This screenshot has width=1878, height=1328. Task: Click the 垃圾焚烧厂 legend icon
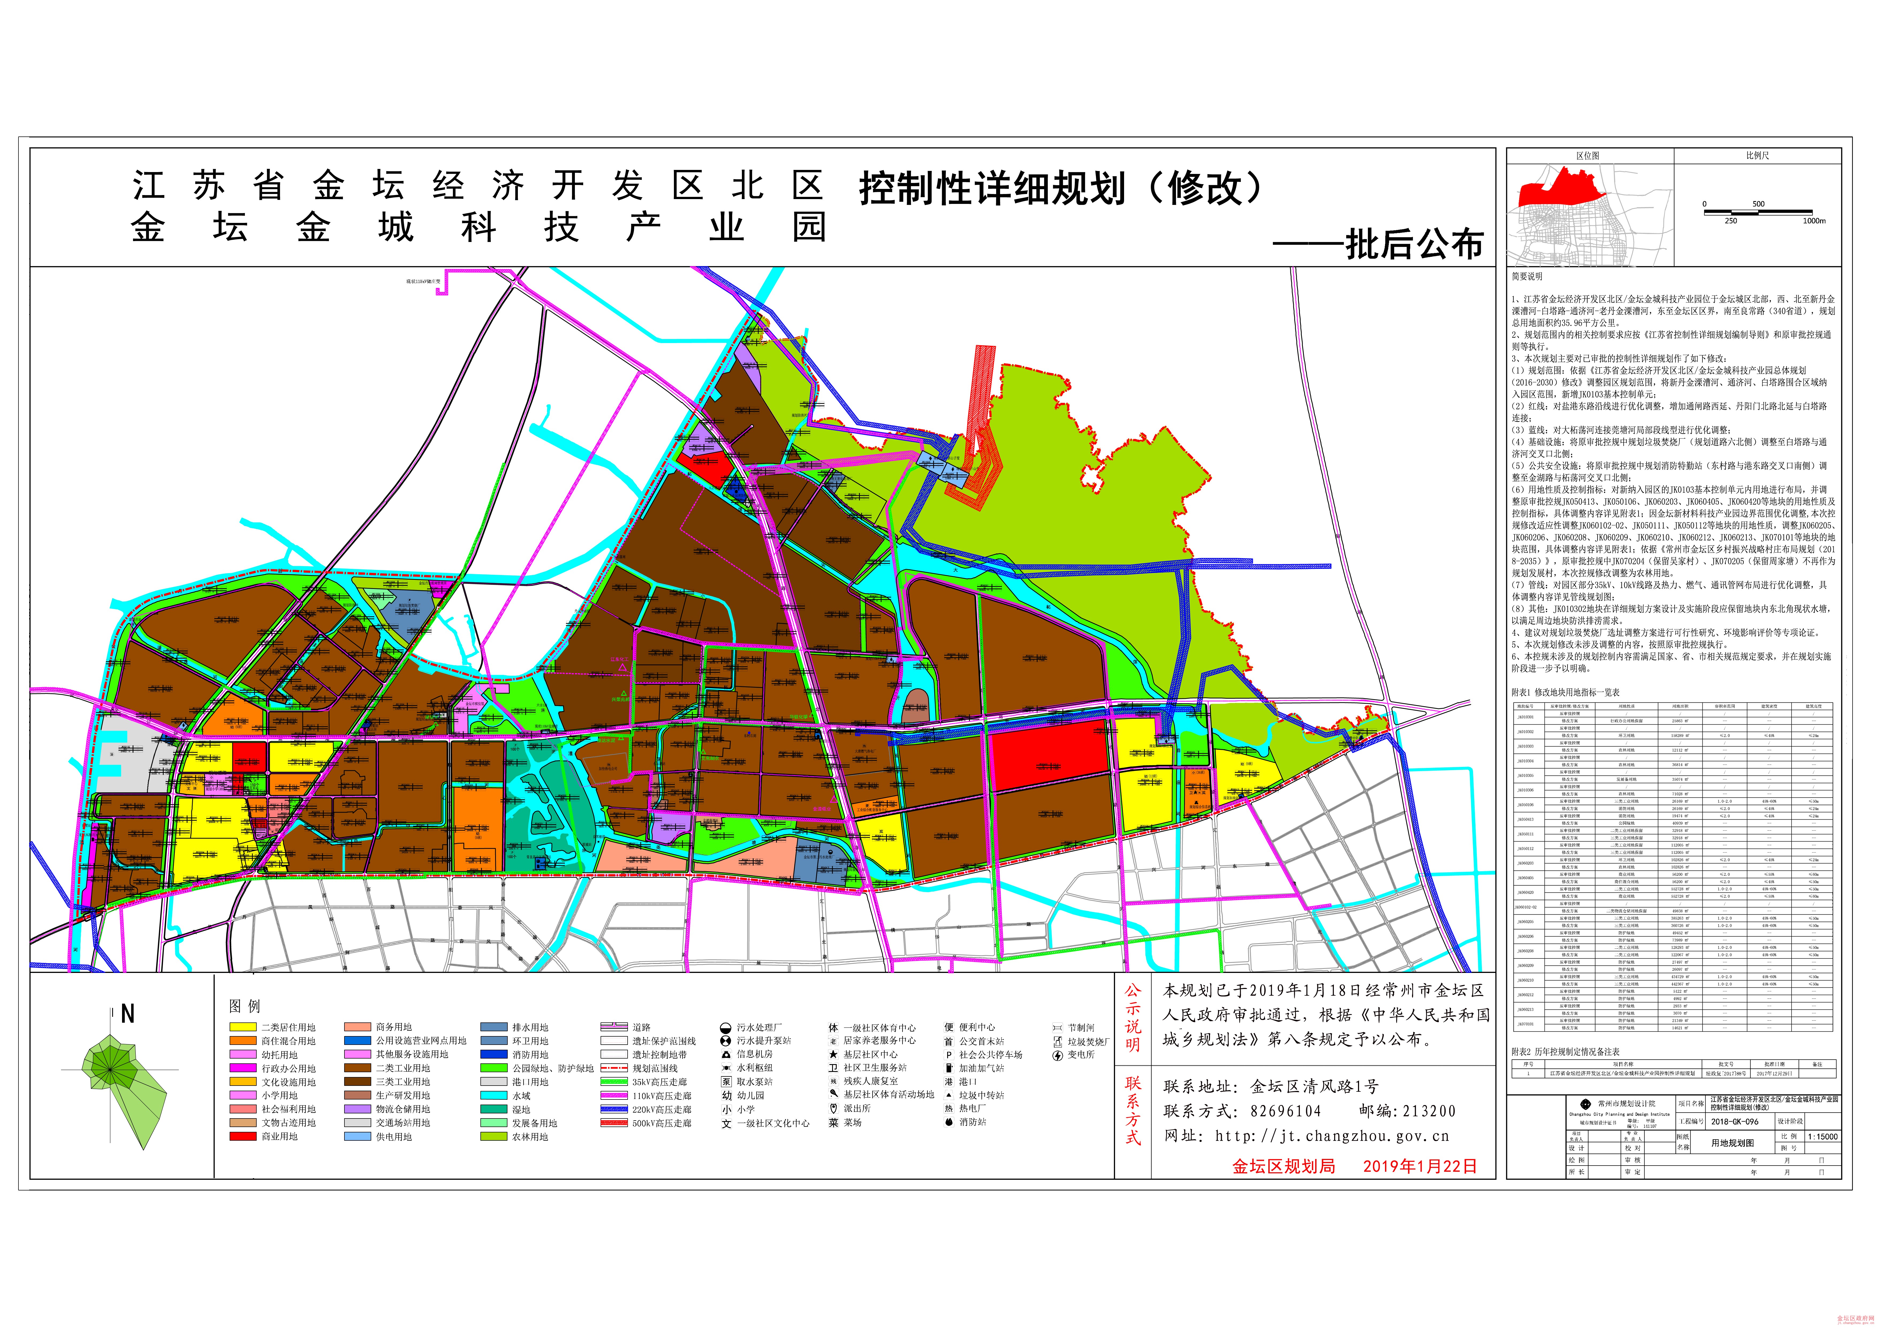click(1058, 1042)
